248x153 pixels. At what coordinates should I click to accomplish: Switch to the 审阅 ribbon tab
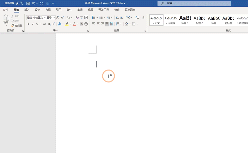pyautogui.click(x=80, y=10)
